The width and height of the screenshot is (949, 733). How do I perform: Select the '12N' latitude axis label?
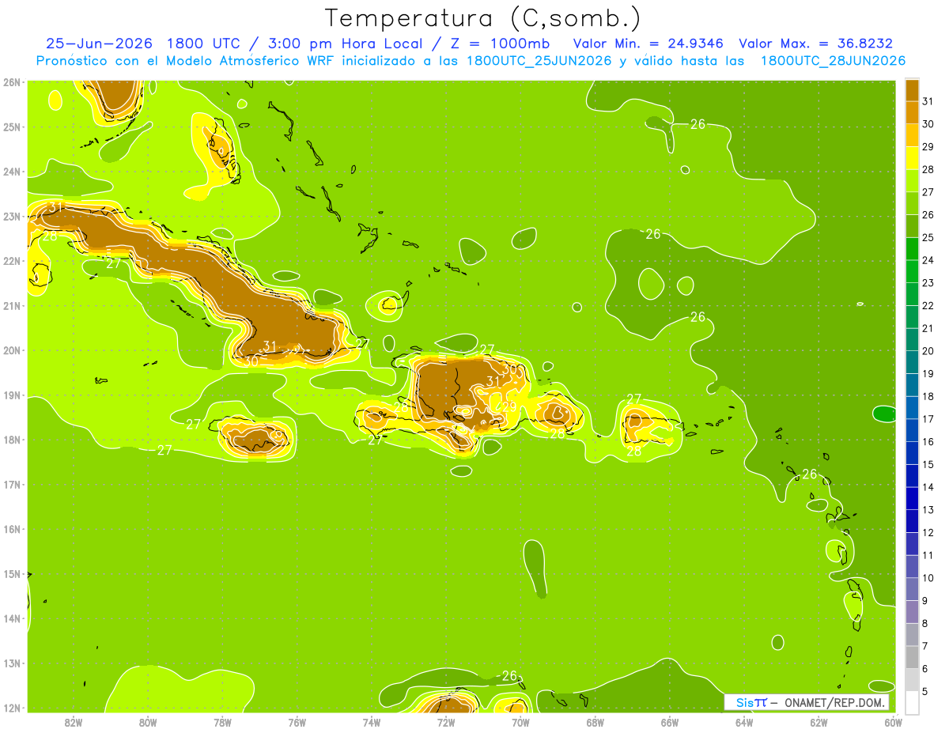click(x=12, y=708)
